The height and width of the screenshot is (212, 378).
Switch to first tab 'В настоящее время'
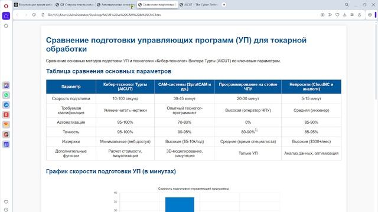pyautogui.click(x=33, y=5)
